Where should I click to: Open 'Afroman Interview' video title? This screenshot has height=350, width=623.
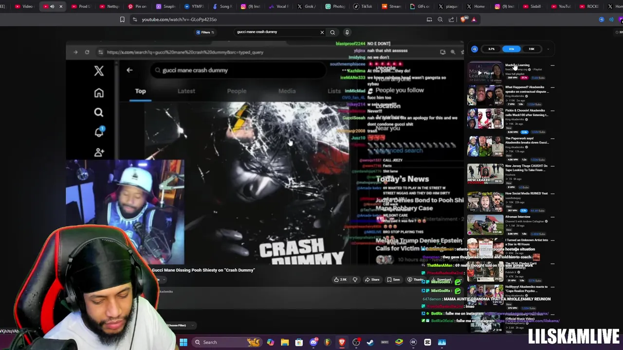point(517,217)
